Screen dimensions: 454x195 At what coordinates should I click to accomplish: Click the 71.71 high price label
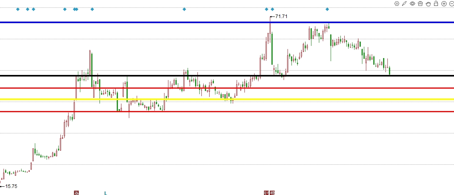point(281,16)
